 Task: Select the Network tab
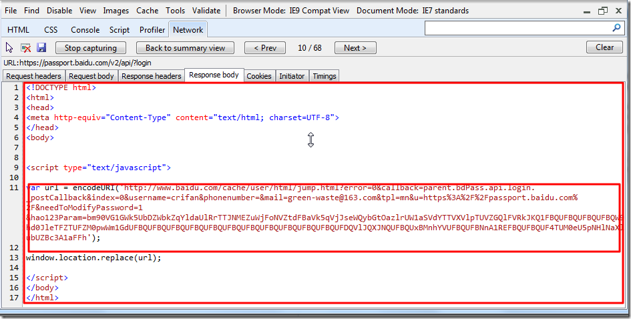coord(188,30)
